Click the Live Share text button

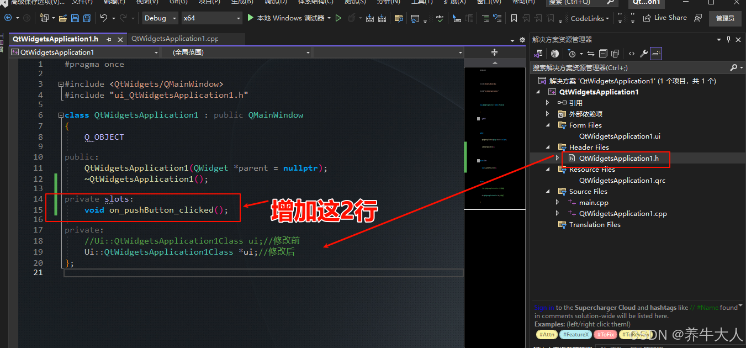pyautogui.click(x=670, y=18)
